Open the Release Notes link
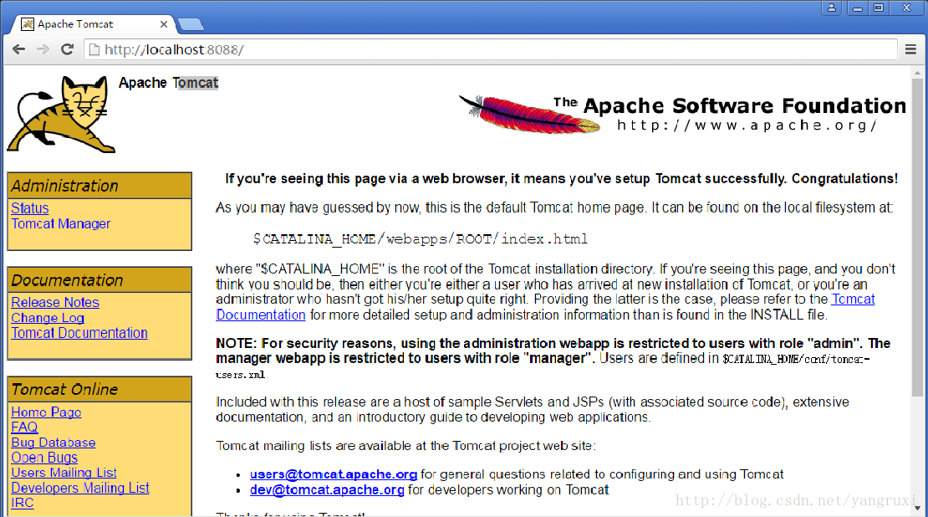This screenshot has width=928, height=517. pyautogui.click(x=55, y=302)
